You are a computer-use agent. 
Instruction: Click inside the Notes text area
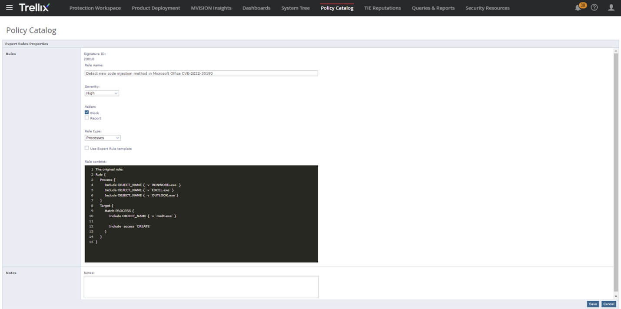(x=201, y=287)
